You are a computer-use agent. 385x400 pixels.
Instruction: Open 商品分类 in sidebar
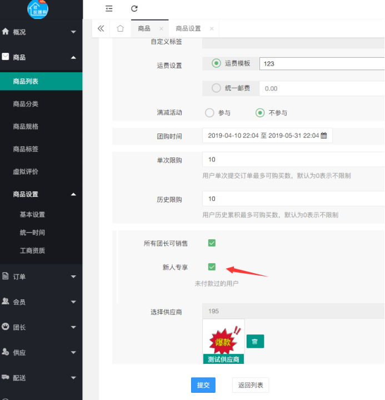[x=26, y=104]
